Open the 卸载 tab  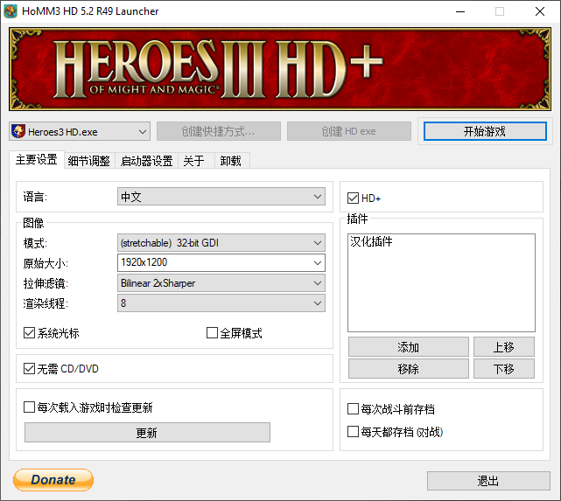pyautogui.click(x=231, y=161)
